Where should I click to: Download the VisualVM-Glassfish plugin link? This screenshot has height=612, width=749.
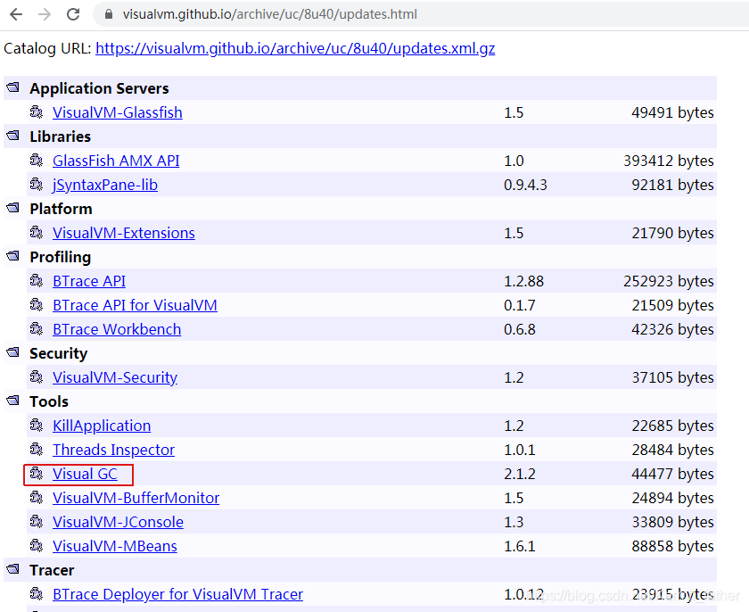[x=118, y=112]
